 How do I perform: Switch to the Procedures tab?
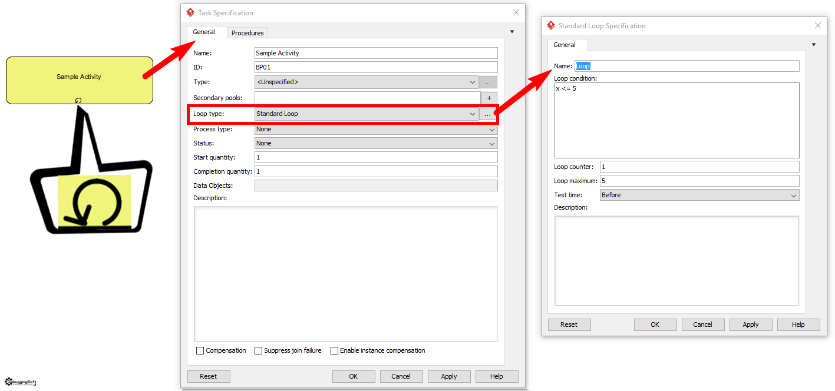point(247,33)
